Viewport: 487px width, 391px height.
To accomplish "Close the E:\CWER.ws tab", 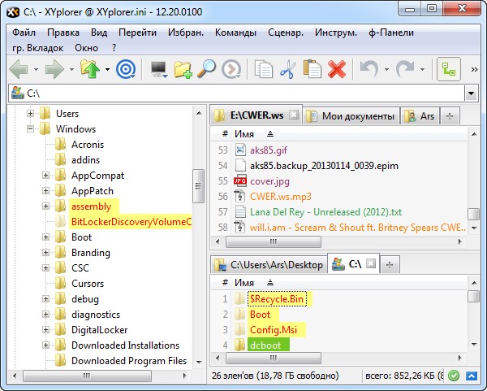I will [x=294, y=116].
